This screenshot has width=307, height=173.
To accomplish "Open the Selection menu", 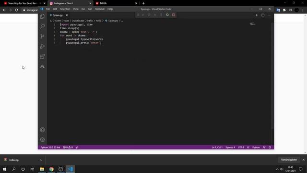I will [65, 9].
